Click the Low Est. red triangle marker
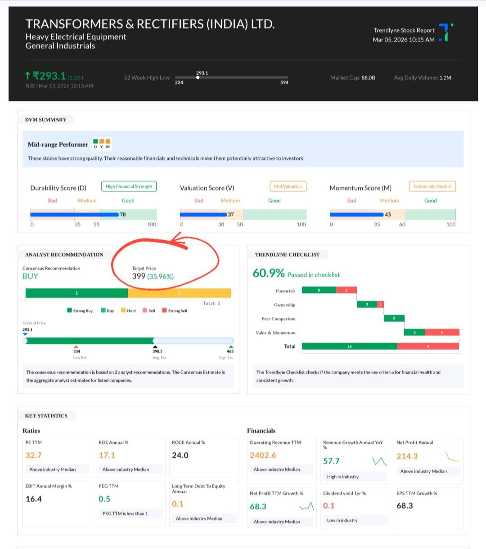The height and width of the screenshot is (549, 486). 77,346
